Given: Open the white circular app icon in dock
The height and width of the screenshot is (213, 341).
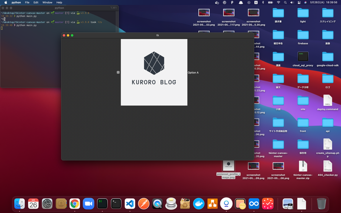Looking at the screenshot, I should (226, 204).
